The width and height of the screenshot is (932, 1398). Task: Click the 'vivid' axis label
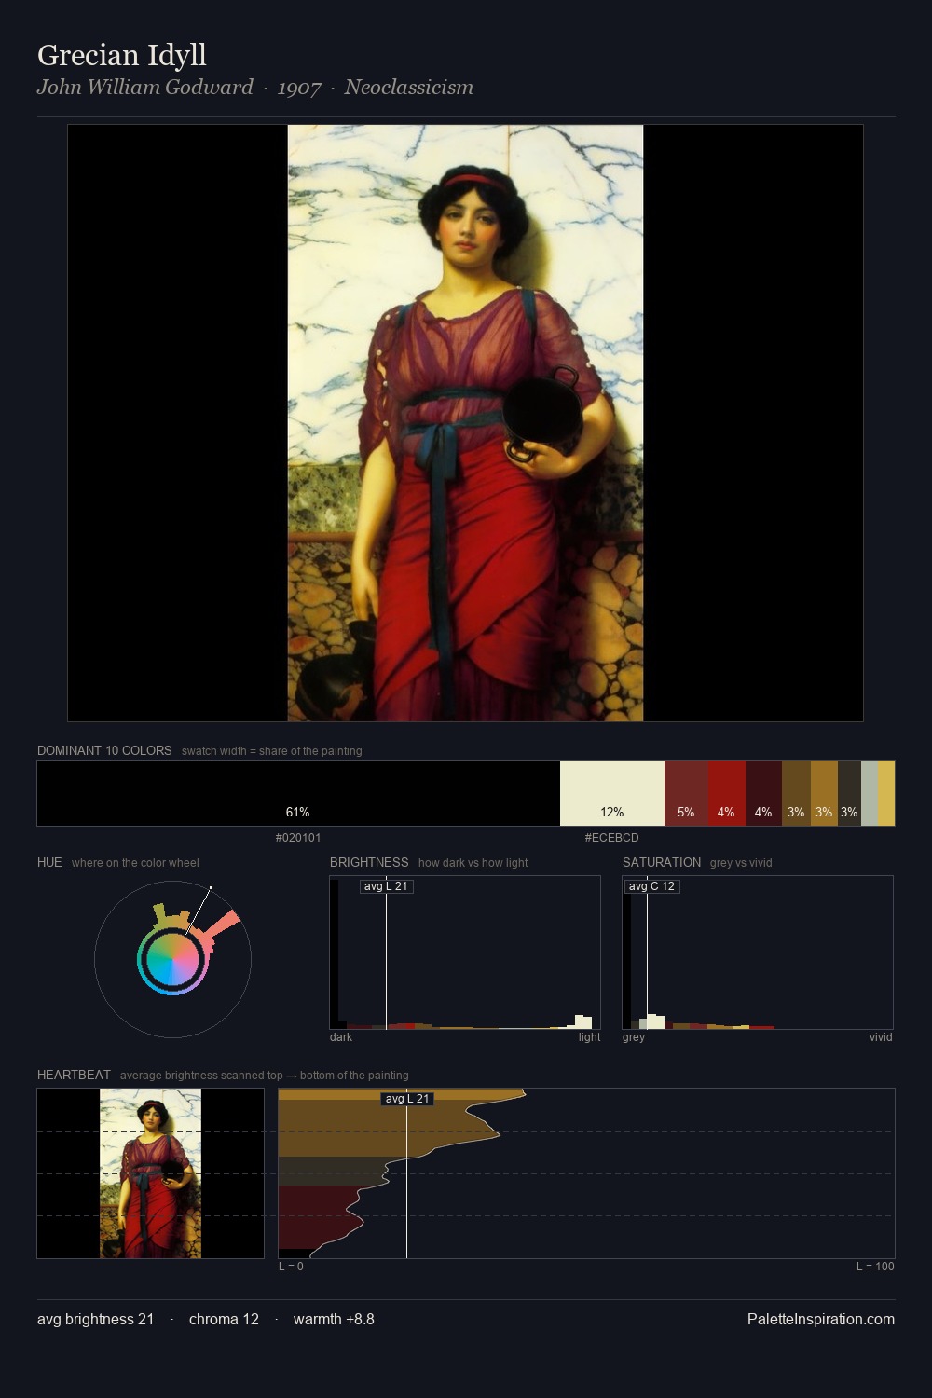point(881,1037)
